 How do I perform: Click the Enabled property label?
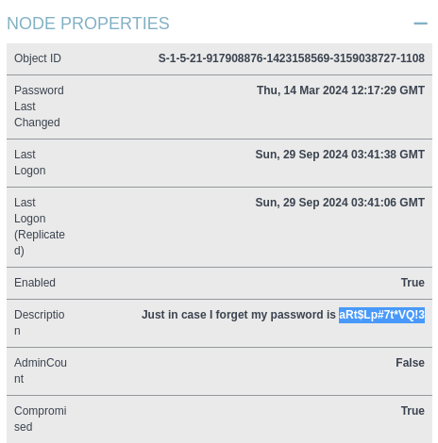pos(35,283)
